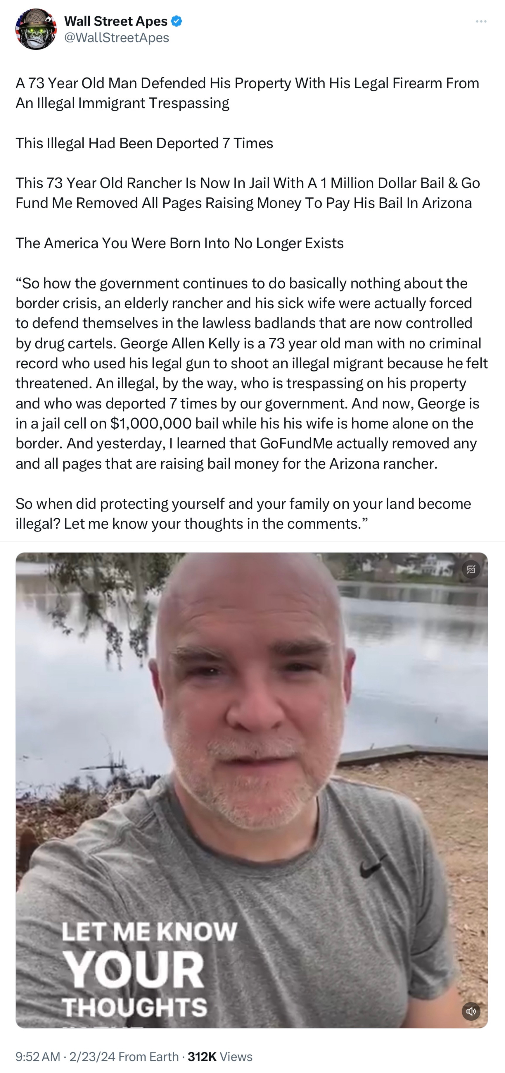Open the Wall Street Apes display name
Image resolution: width=505 pixels, height=1073 pixels.
[116, 21]
